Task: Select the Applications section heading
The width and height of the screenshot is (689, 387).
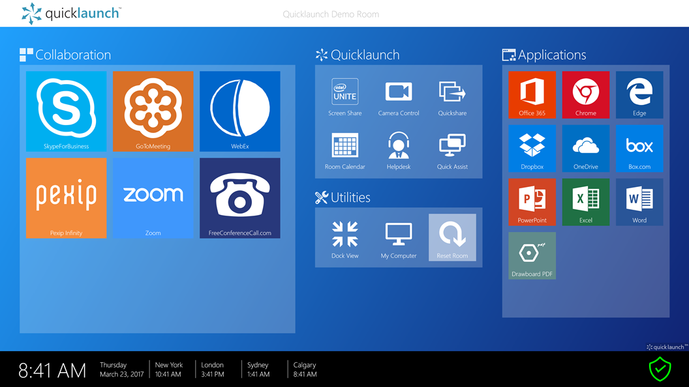Action: tap(544, 55)
